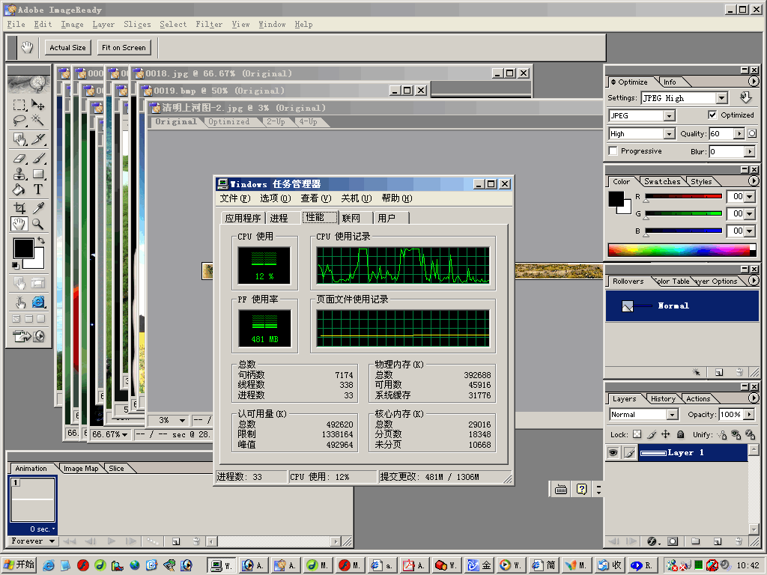Screen dimensions: 767x575
Task: Switch to the History tab
Action: click(663, 399)
